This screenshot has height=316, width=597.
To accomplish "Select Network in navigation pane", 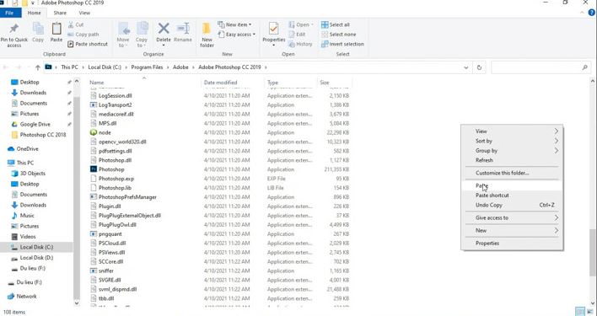I will pyautogui.click(x=27, y=297).
